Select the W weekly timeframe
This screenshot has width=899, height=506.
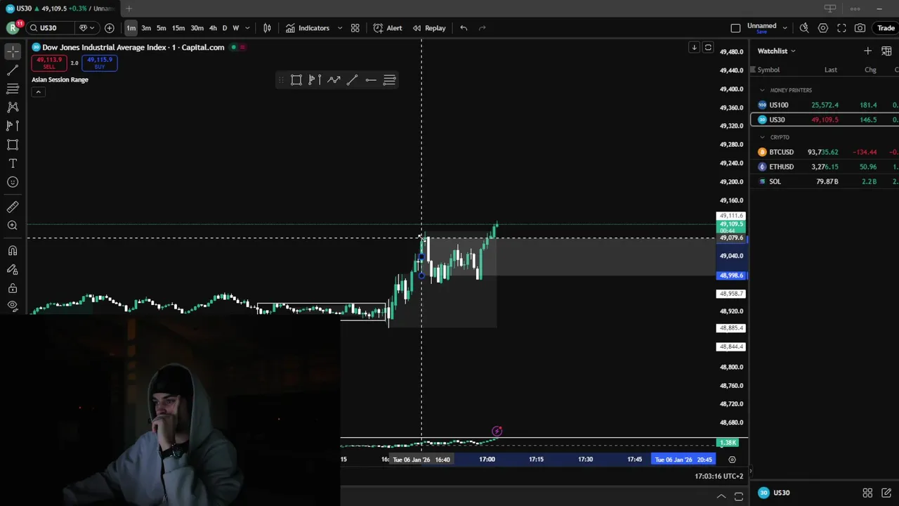[236, 28]
